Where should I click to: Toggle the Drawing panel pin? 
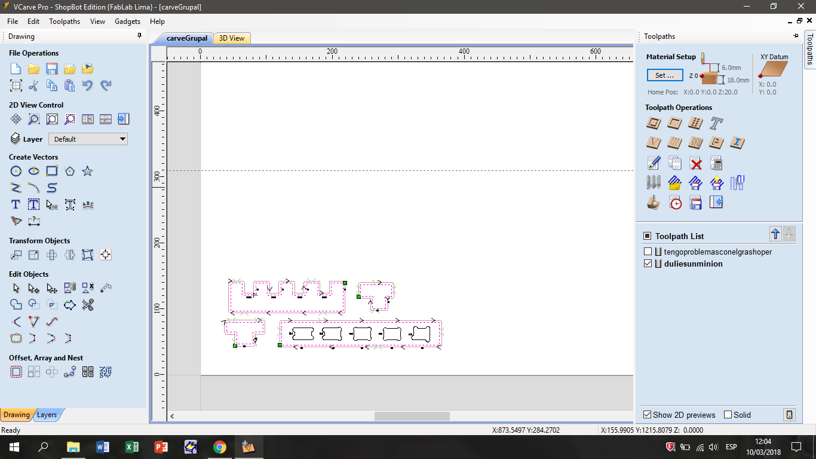[140, 36]
